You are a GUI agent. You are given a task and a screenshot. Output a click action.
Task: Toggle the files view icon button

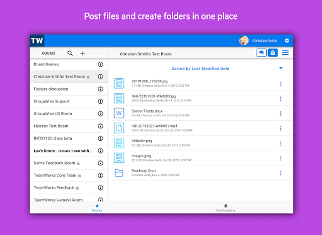[273, 53]
